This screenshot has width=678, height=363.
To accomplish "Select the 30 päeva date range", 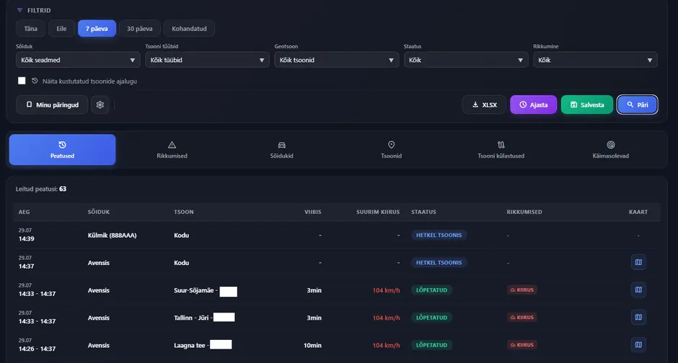I will 140,29.
